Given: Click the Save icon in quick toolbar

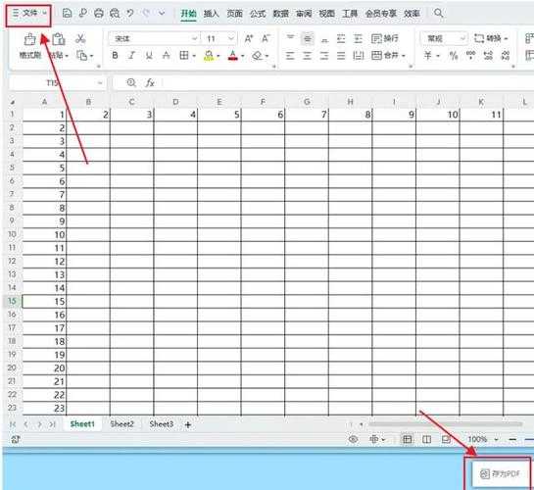Looking at the screenshot, I should click(x=67, y=14).
